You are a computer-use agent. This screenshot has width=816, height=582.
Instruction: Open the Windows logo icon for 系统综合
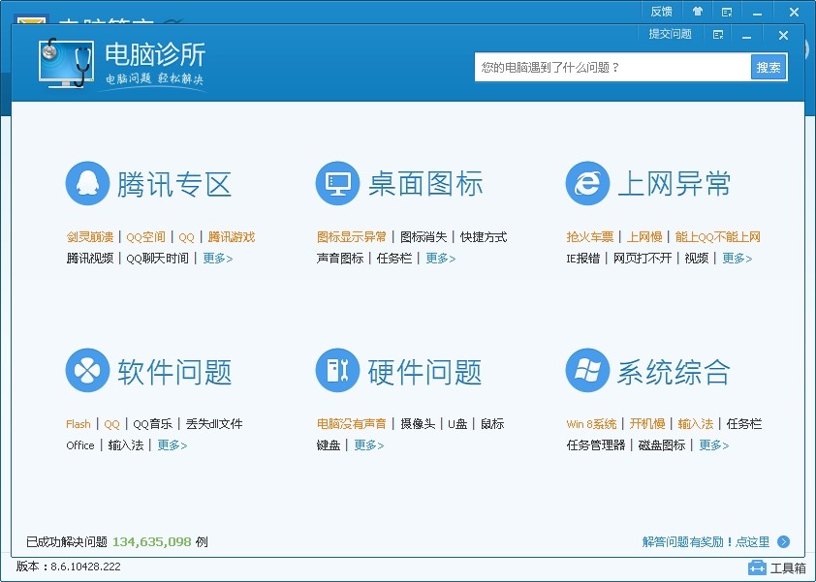[587, 371]
